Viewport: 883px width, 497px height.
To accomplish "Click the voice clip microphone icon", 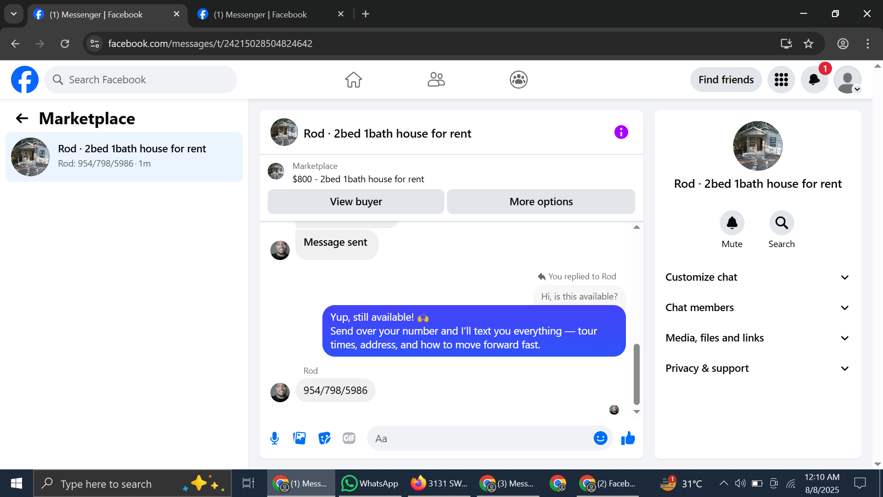I will [275, 438].
